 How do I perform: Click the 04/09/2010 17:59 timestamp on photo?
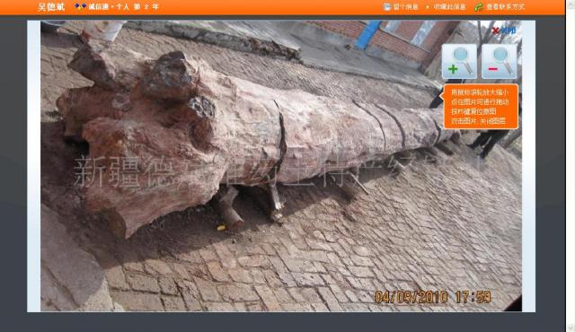(x=433, y=297)
